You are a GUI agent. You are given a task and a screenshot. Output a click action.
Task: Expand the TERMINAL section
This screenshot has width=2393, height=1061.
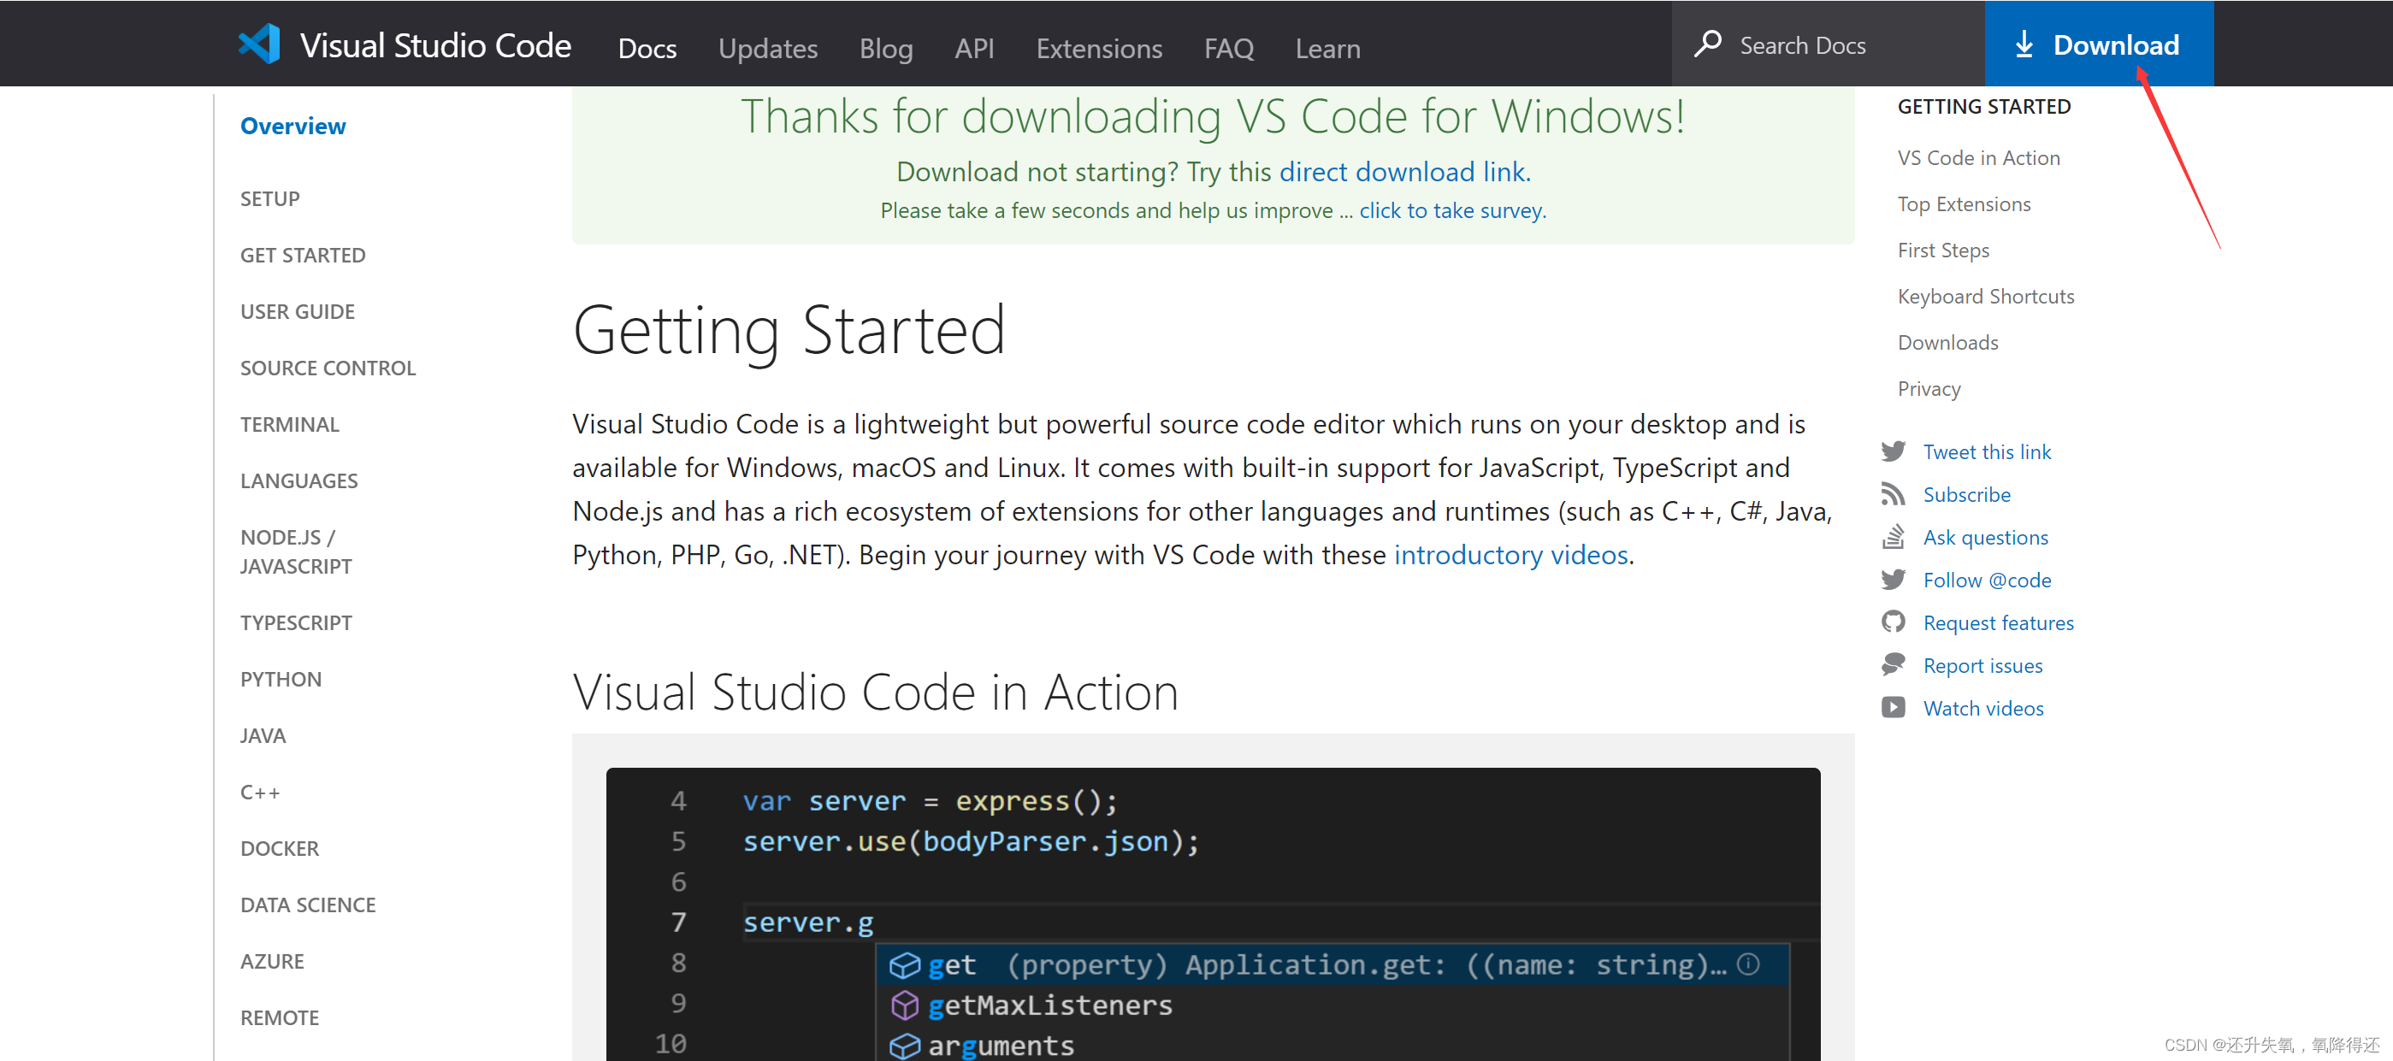(x=290, y=425)
